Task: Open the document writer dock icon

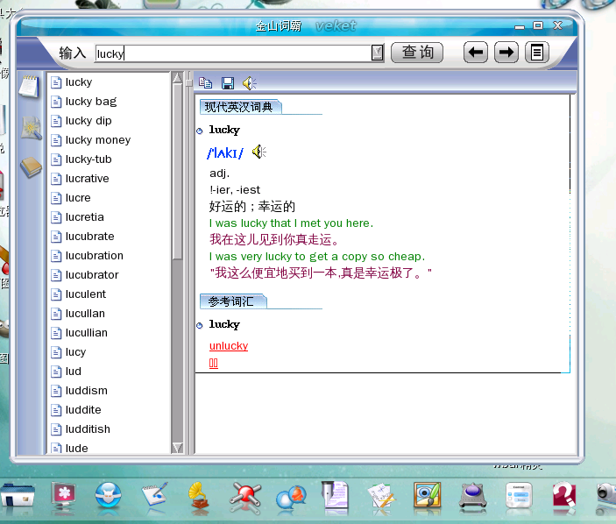Action: 335,496
